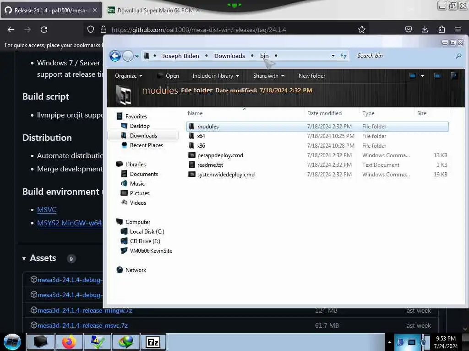The height and width of the screenshot is (351, 469).
Task: Click the Save to Pocket icon
Action: click(408, 29)
